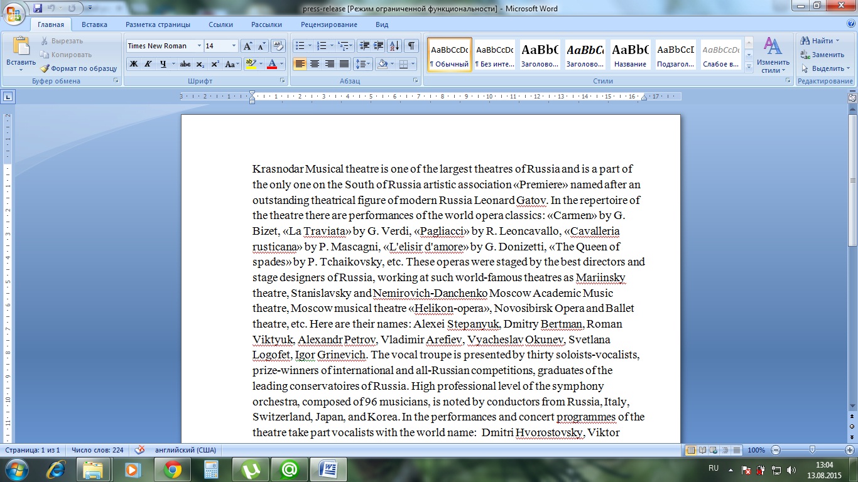The image size is (858, 482).
Task: Align paragraph text to the right
Action: click(x=330, y=64)
